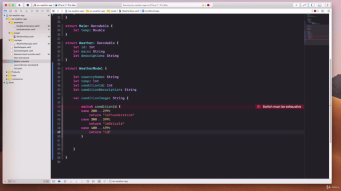
Task: Toggle recent files filter in navigator
Action: coord(44,181)
